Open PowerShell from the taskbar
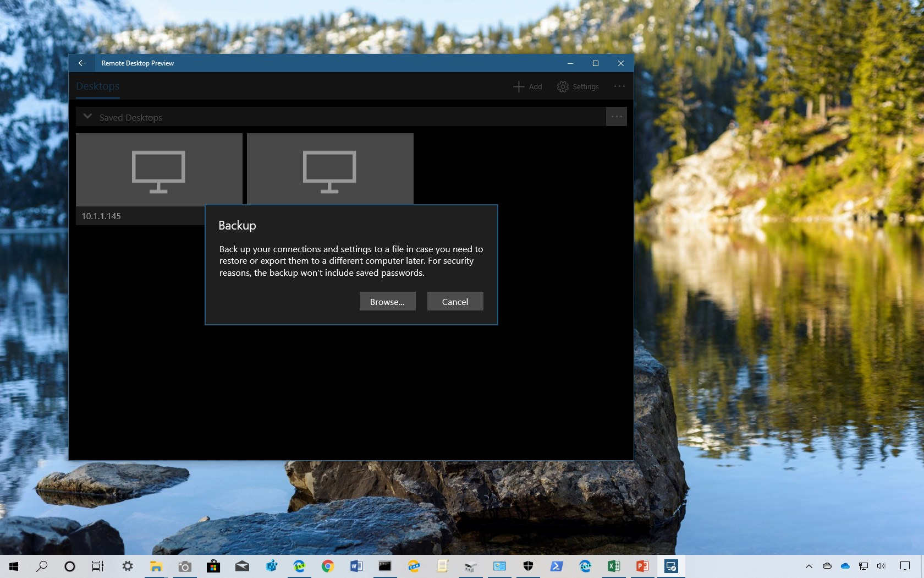The width and height of the screenshot is (924, 578). 557,566
